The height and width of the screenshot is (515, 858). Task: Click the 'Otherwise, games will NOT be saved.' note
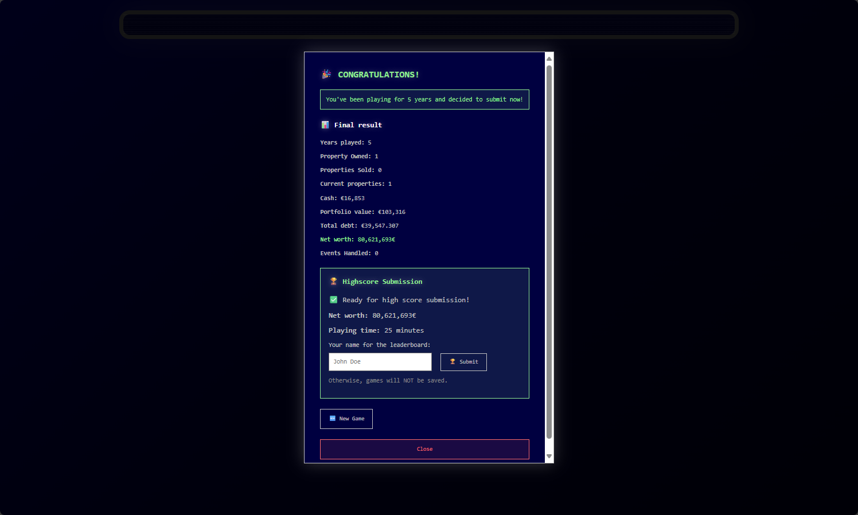point(388,381)
